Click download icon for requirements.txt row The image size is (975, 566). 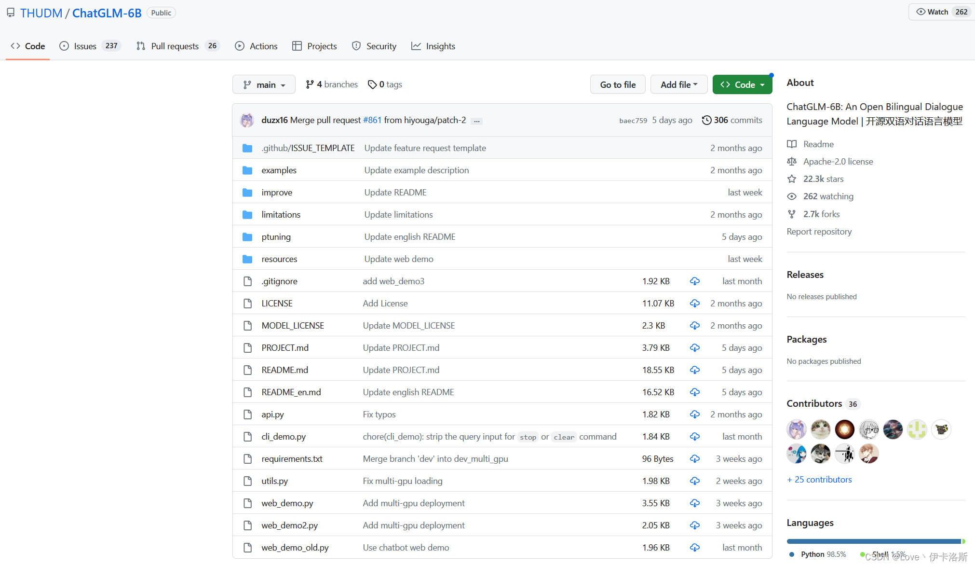click(x=694, y=459)
